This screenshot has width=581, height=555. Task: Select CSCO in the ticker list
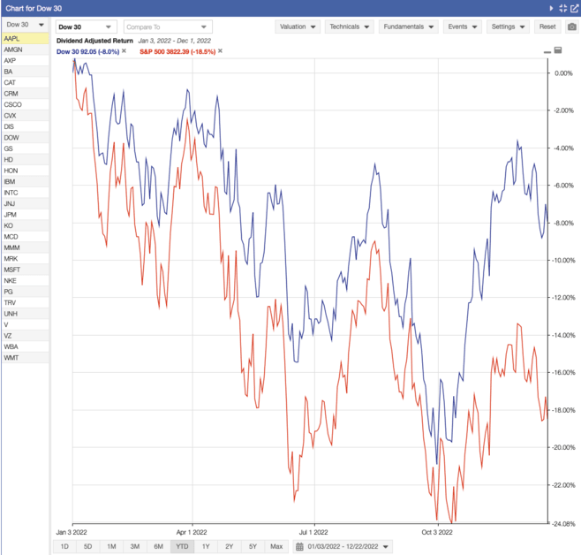pyautogui.click(x=26, y=104)
